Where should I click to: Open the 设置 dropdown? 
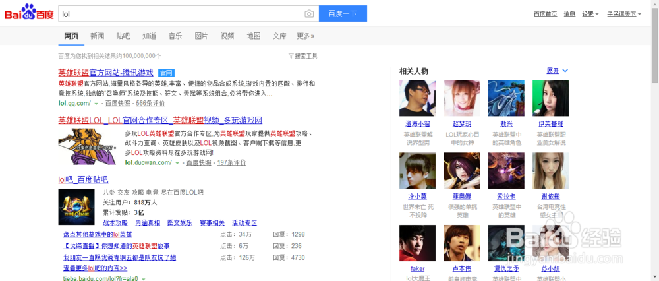[590, 14]
